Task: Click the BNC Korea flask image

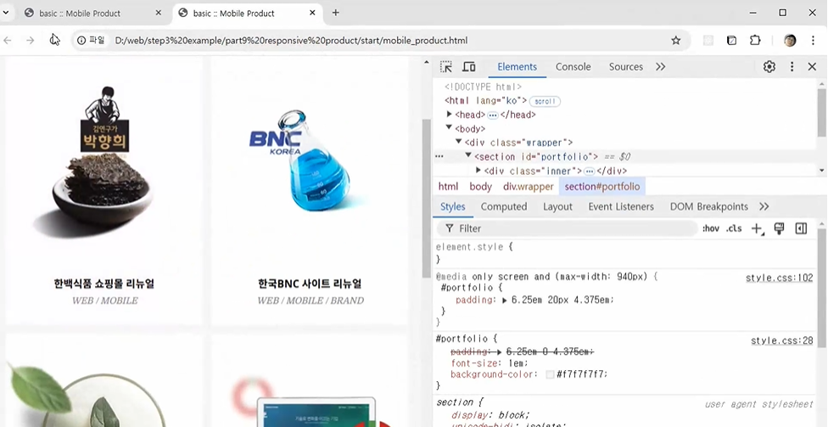Action: (x=308, y=161)
